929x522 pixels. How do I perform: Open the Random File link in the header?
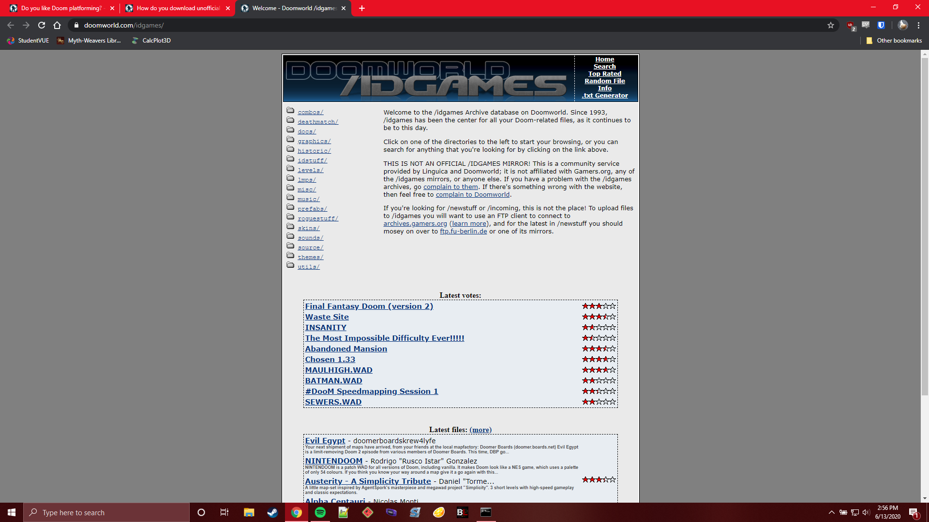pos(604,81)
